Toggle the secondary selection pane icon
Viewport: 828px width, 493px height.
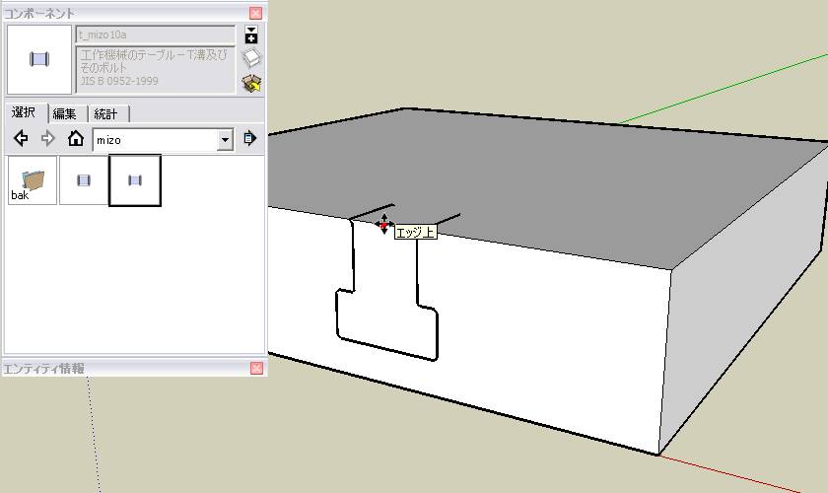point(251,35)
